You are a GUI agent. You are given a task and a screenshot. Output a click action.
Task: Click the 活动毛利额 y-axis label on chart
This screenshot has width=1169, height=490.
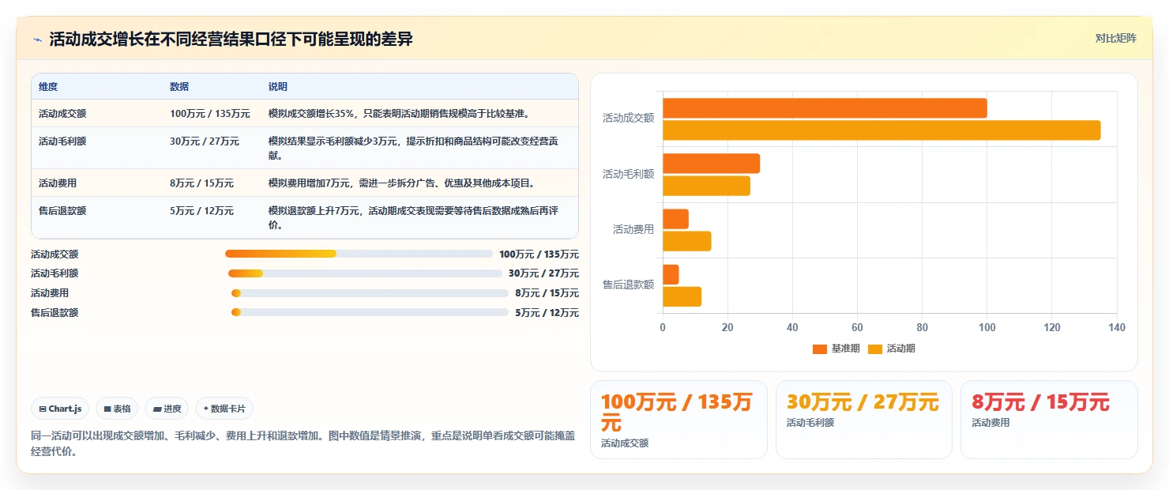(628, 174)
